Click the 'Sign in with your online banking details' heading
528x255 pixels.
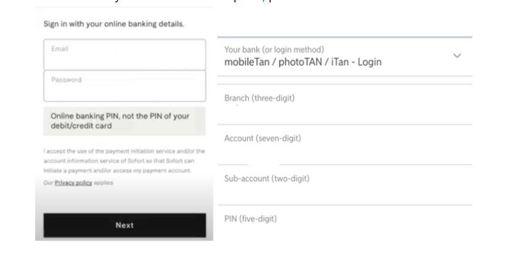114,24
